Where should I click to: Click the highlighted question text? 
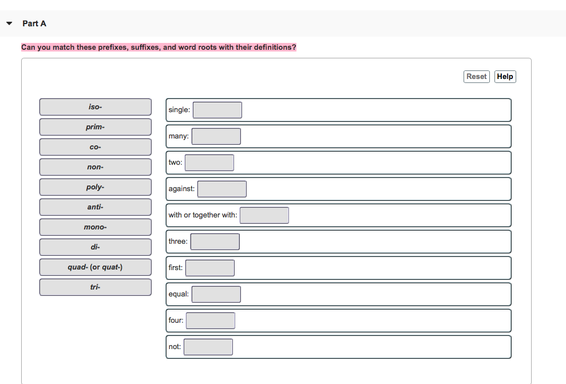pyautogui.click(x=158, y=47)
